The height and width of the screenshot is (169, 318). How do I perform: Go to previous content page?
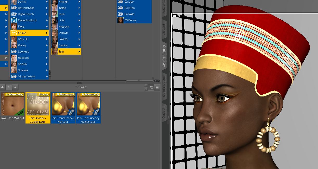pos(2,87)
